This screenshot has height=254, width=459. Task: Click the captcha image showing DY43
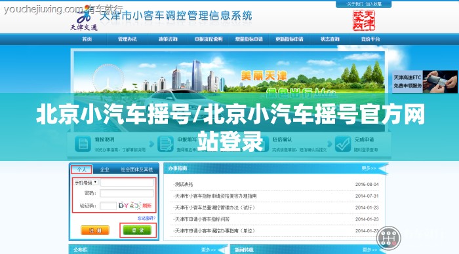click(130, 206)
